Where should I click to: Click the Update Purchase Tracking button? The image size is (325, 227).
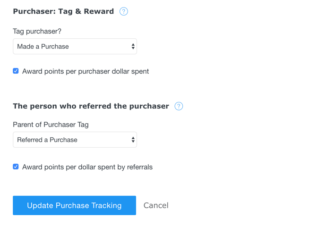74,205
